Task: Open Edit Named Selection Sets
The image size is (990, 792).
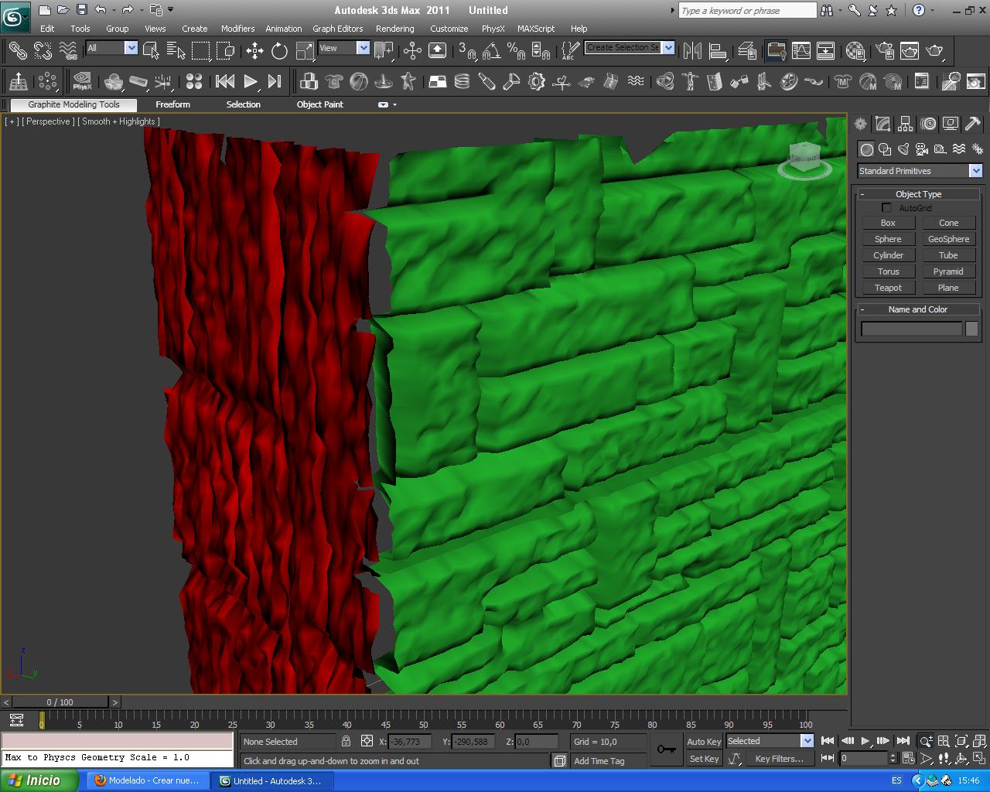Action: (x=570, y=51)
